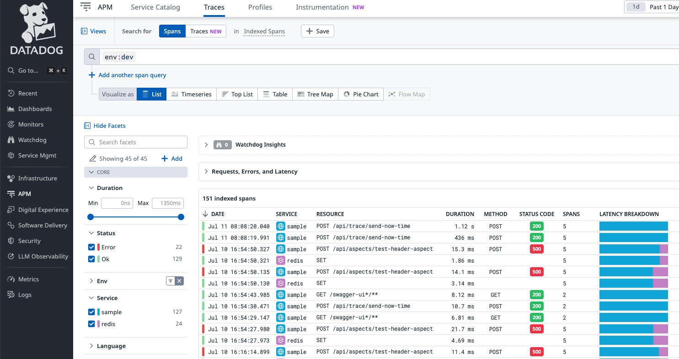
Task: Click the Save button
Action: pos(317,31)
